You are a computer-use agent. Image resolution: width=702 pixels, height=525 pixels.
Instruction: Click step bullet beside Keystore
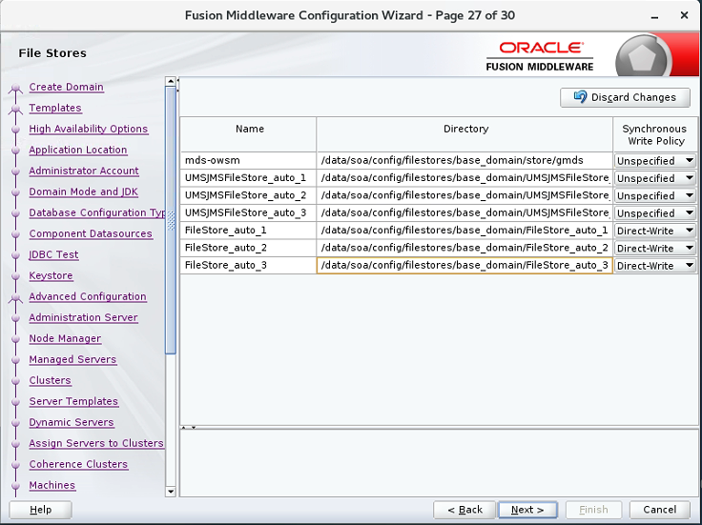pyautogui.click(x=15, y=276)
